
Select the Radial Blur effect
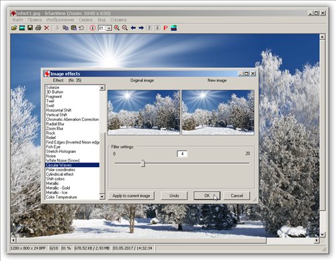(x=55, y=124)
